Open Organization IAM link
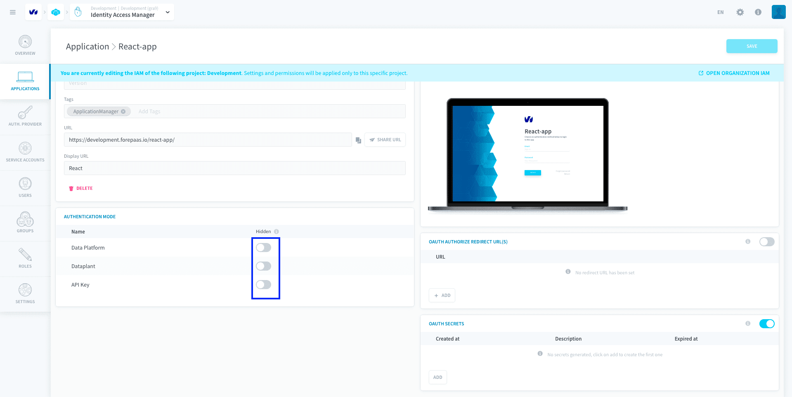792x397 pixels. click(x=734, y=73)
